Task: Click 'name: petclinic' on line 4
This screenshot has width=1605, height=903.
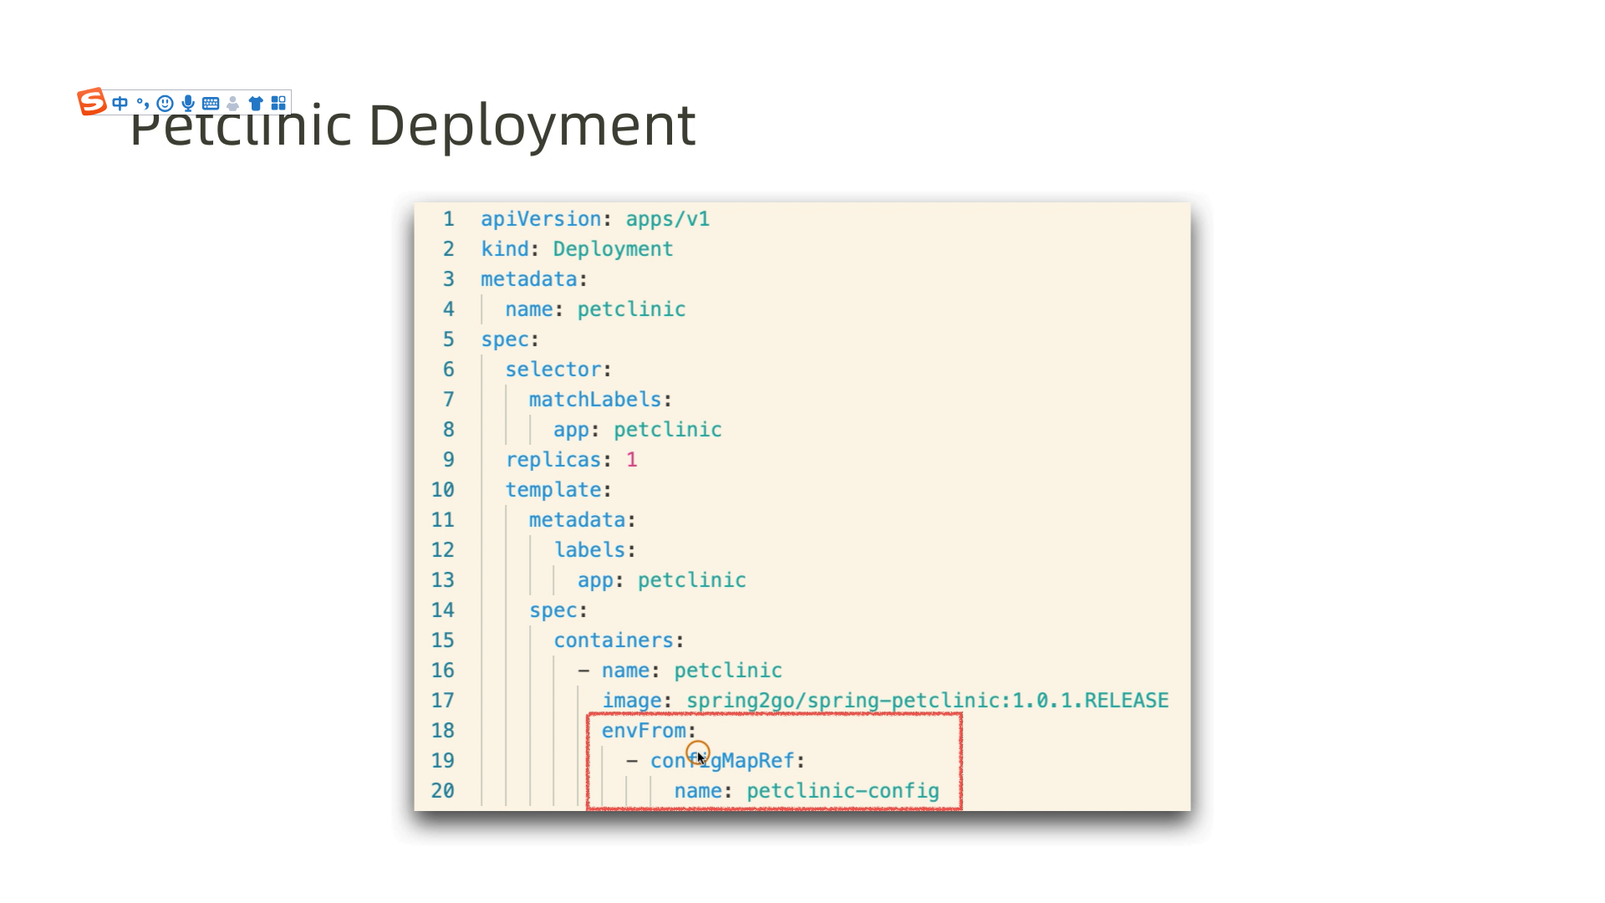Action: [x=595, y=309]
